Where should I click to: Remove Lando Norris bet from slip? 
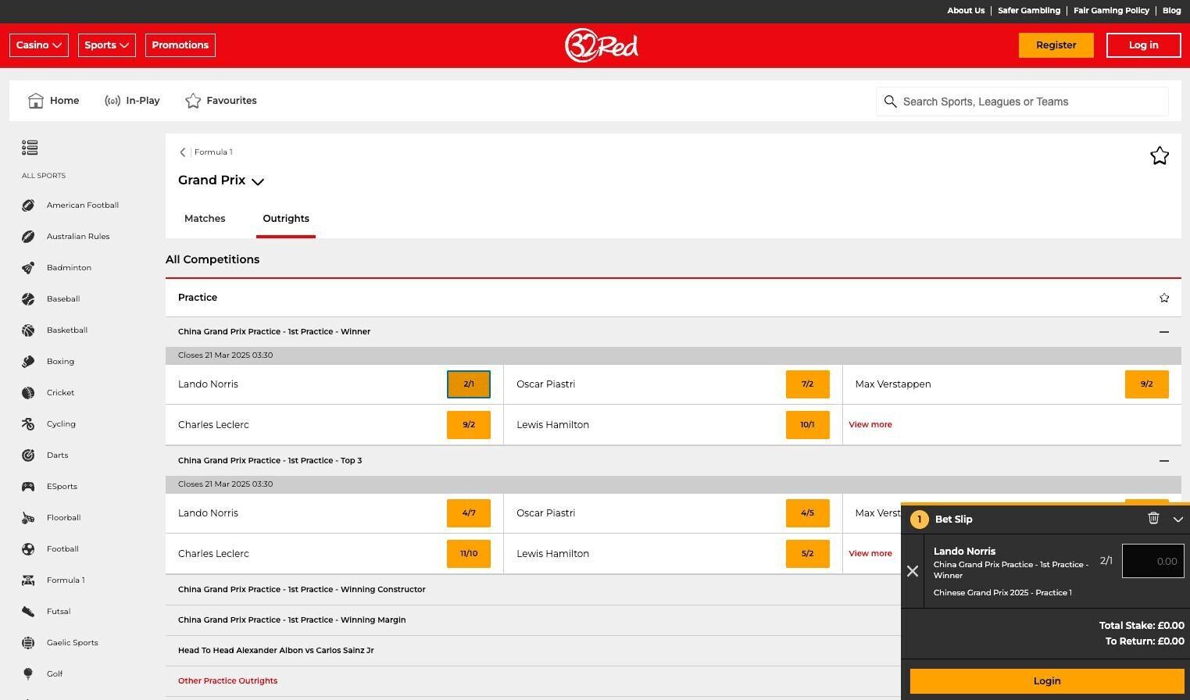(913, 571)
